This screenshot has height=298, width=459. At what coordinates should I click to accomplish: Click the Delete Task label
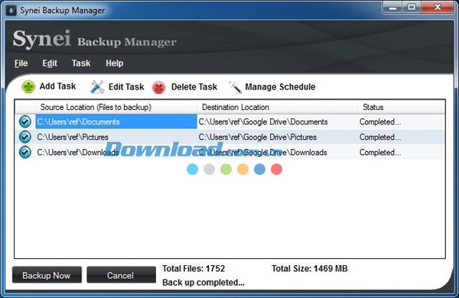tap(194, 87)
